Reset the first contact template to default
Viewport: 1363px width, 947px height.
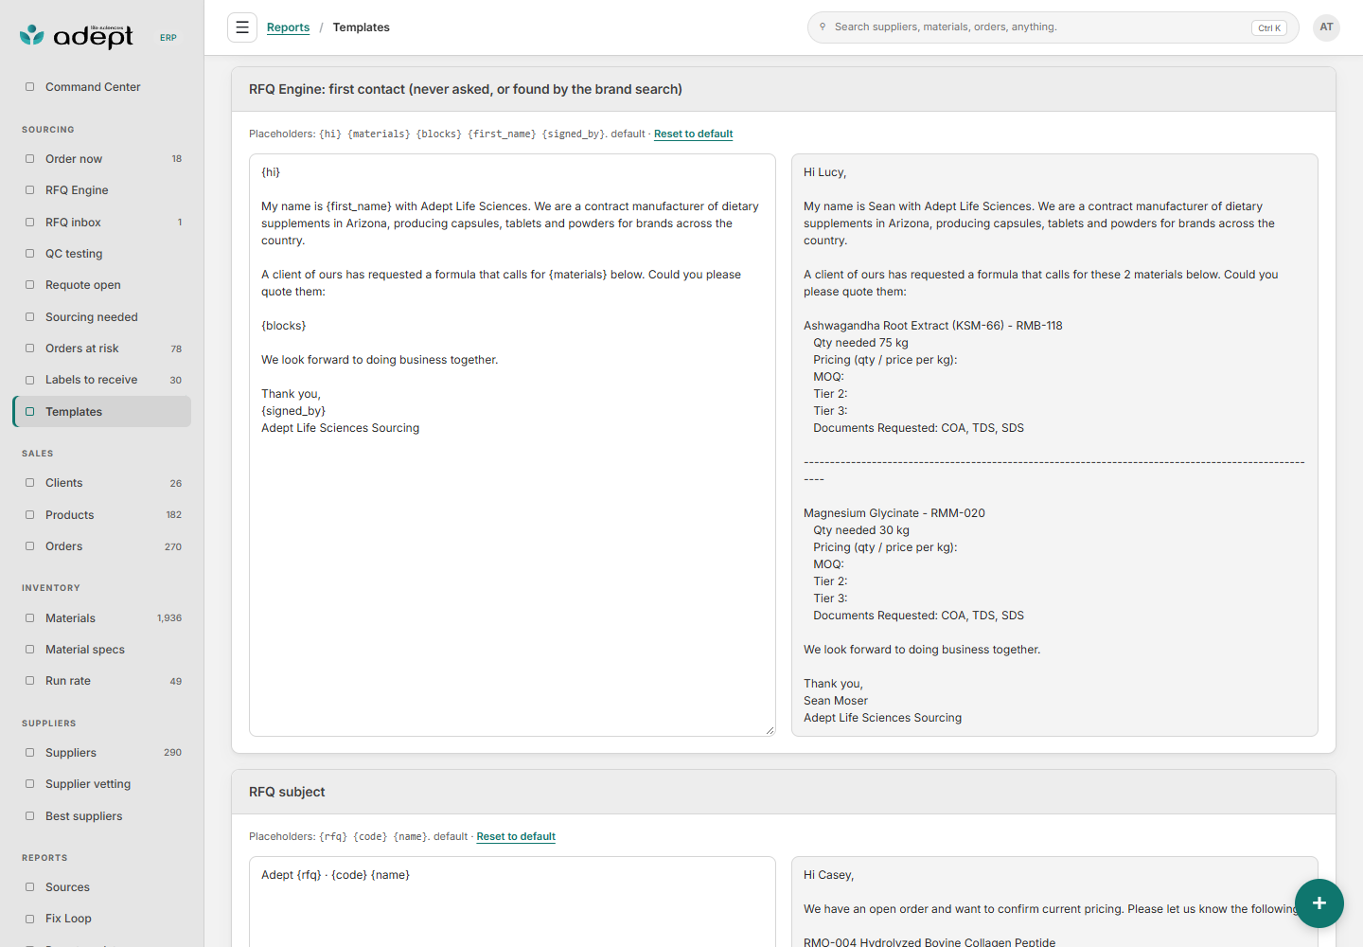[693, 134]
